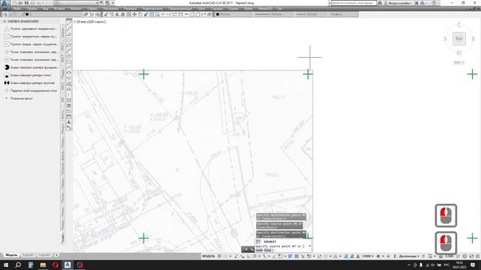Switch to the Модель tab
The image size is (481, 270).
tap(11, 255)
